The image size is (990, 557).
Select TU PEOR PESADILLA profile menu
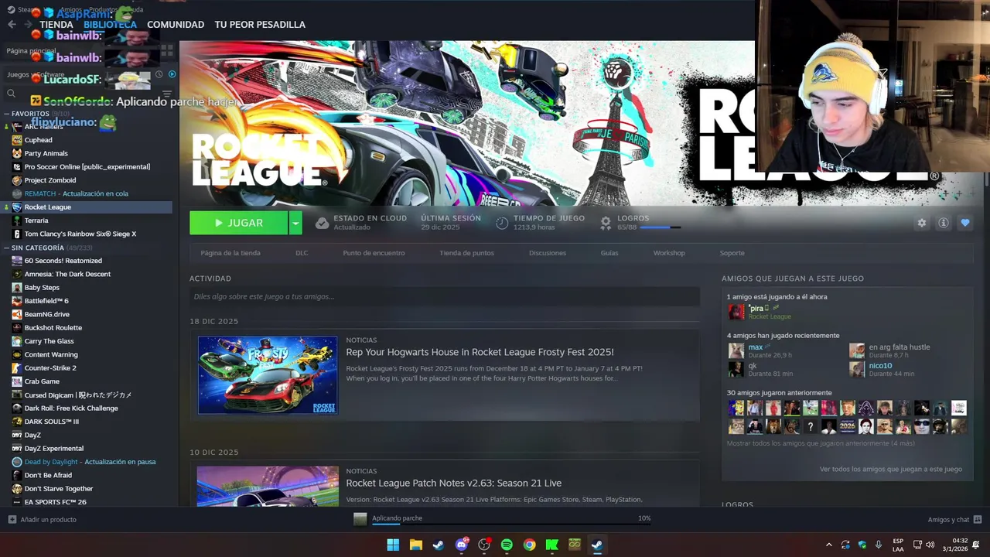(x=260, y=25)
